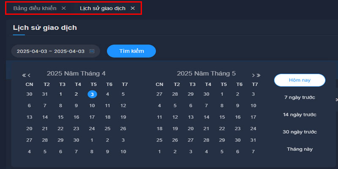
Task: Open the date range input field
Action: (50, 51)
